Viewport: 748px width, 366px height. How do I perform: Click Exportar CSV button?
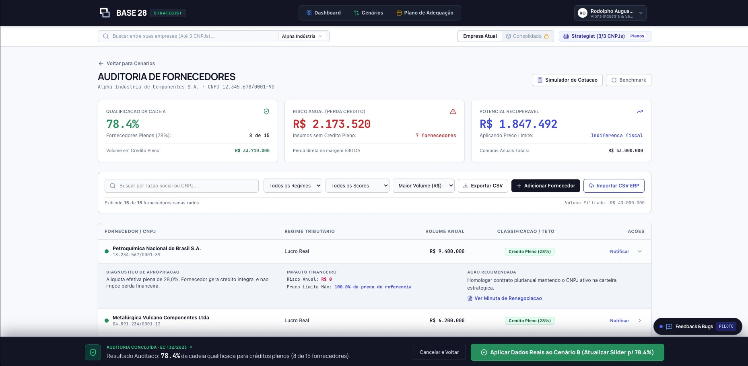[x=483, y=186]
